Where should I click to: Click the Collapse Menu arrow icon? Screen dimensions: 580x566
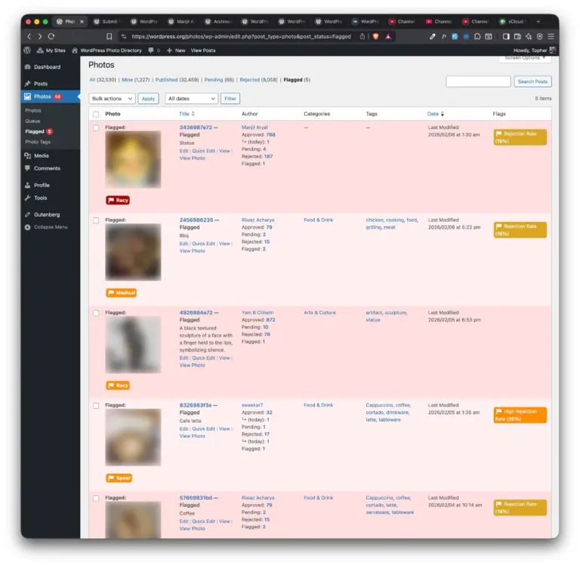pyautogui.click(x=28, y=227)
